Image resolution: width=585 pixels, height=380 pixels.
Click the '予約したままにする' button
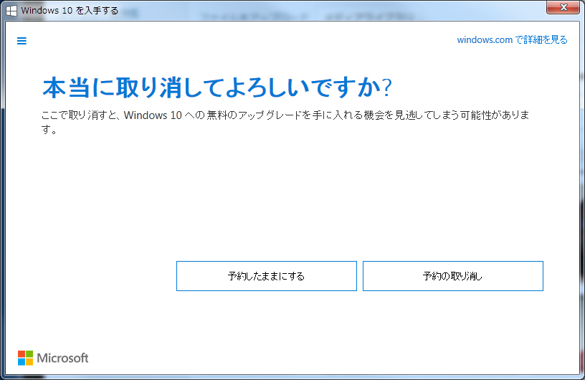267,276
